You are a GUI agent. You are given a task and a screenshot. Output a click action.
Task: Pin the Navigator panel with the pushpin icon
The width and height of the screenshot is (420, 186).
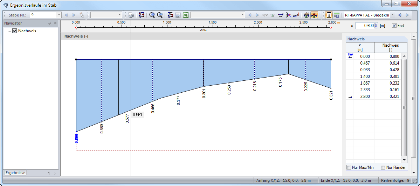(49, 24)
